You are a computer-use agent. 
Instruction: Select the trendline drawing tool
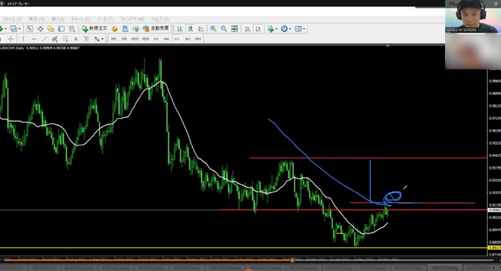coord(44,39)
